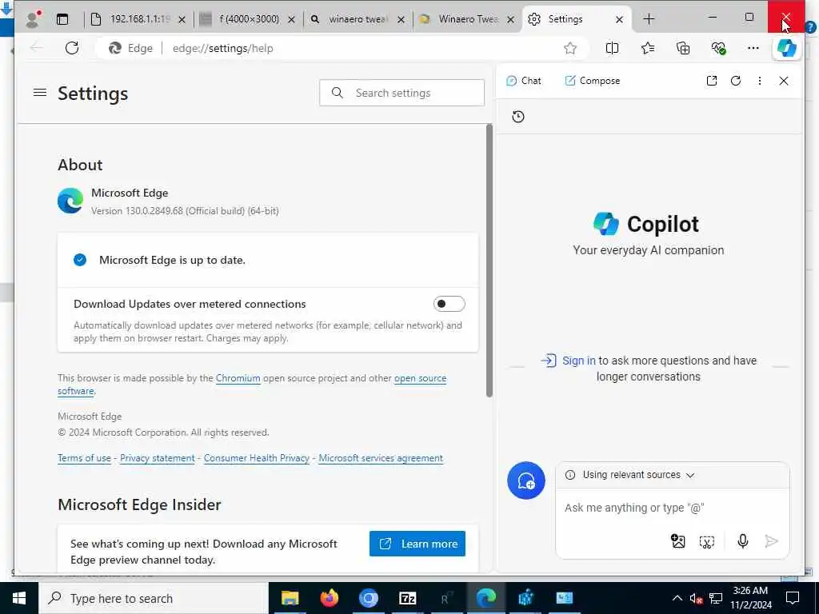The height and width of the screenshot is (614, 819).
Task: Open Collections panel
Action: (x=683, y=48)
